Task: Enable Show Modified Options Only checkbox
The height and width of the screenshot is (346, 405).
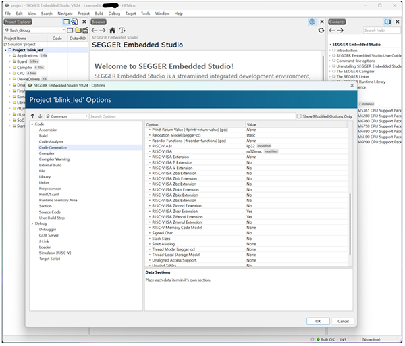Action: pyautogui.click(x=299, y=116)
